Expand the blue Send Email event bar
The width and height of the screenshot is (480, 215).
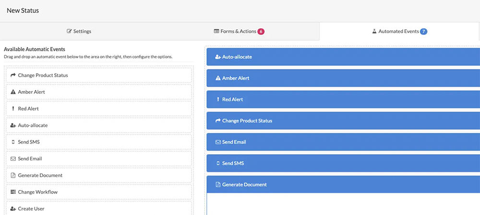pos(343,142)
